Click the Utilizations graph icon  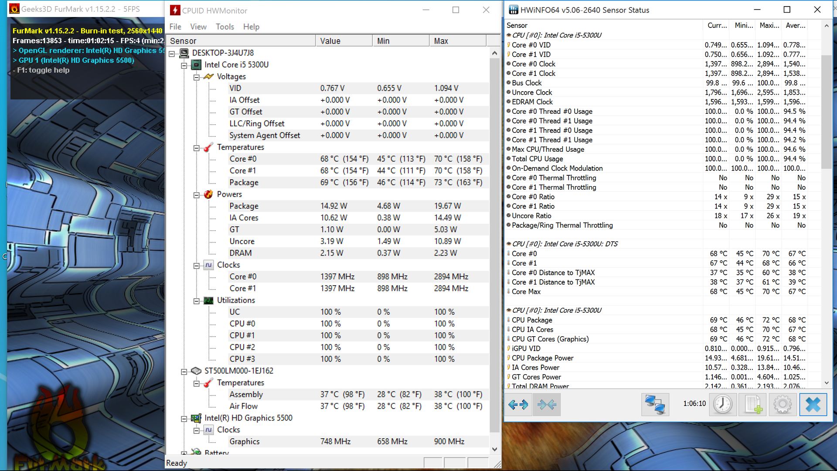pyautogui.click(x=209, y=300)
